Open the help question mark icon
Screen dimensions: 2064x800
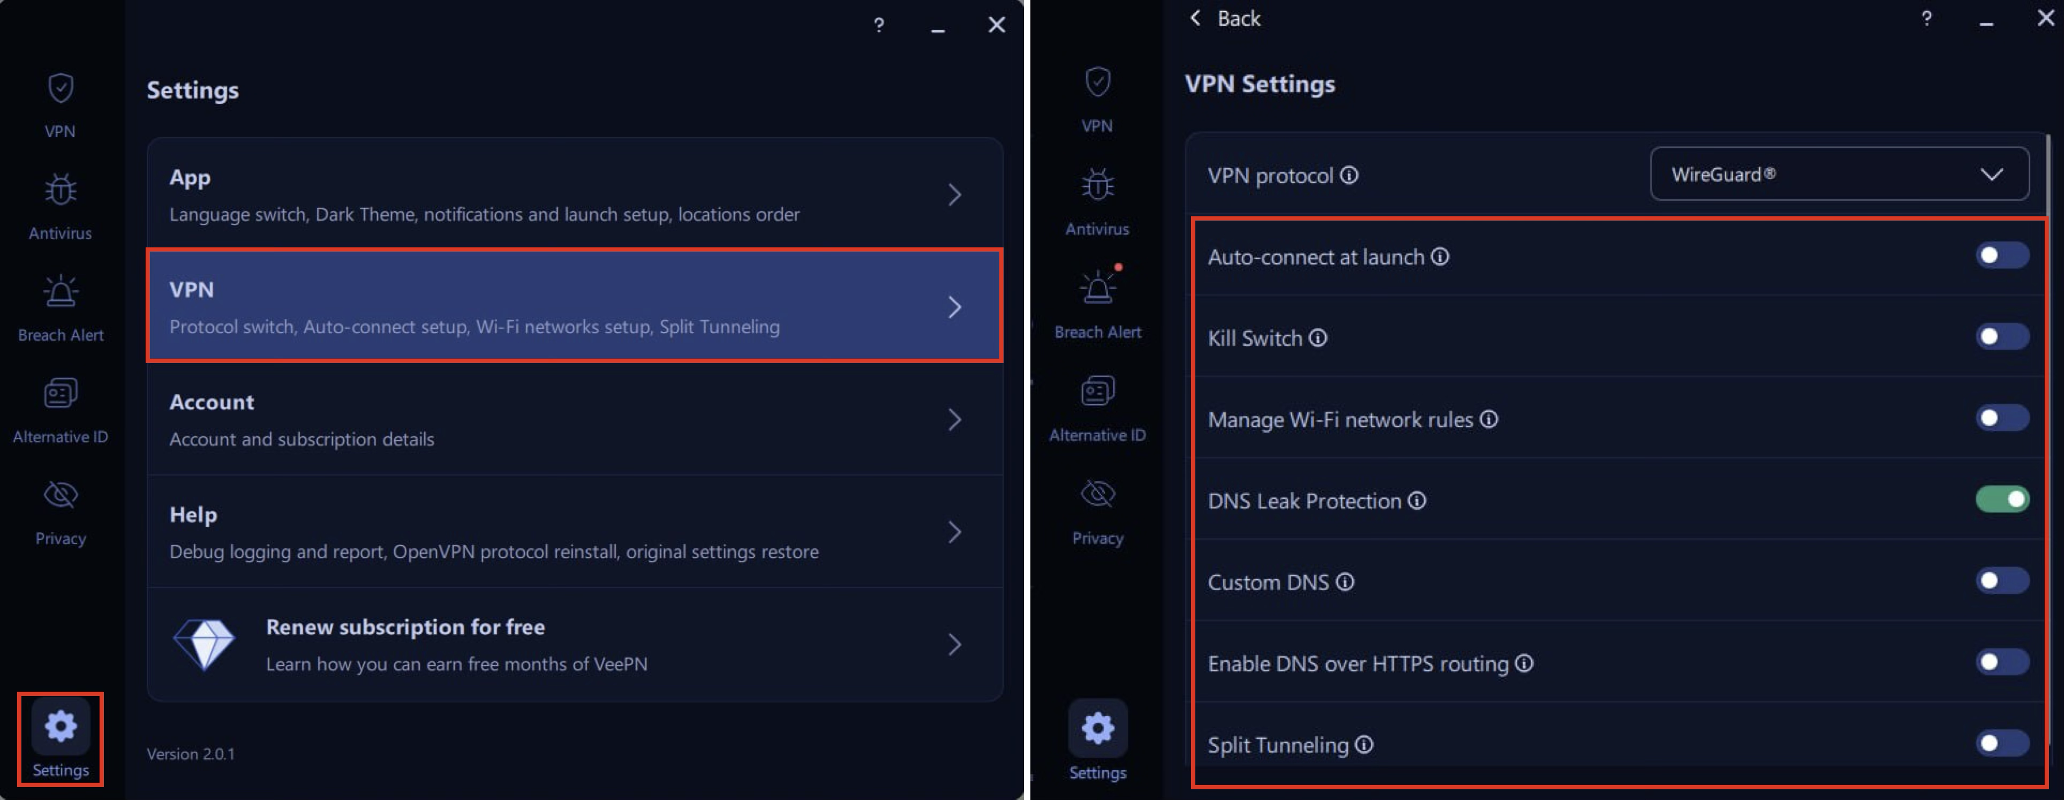[879, 25]
